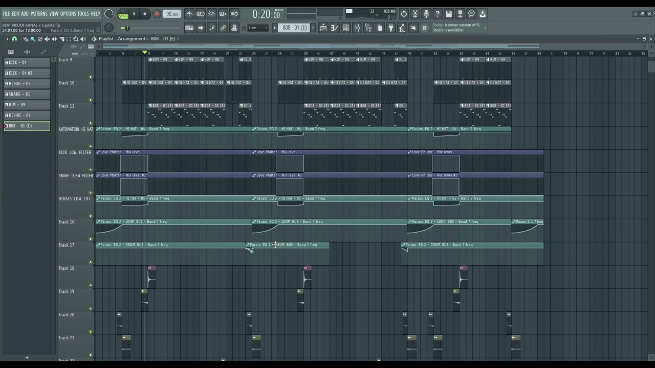The height and width of the screenshot is (368, 655).
Task: Open the Browser/plugin picker tree icon
Action: point(368,28)
